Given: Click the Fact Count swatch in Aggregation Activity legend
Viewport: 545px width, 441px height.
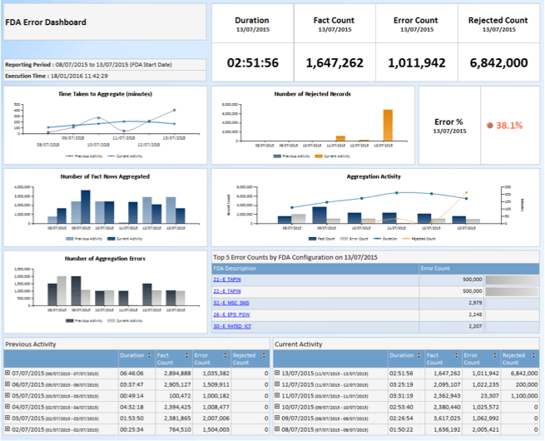Looking at the screenshot, I should (x=313, y=239).
